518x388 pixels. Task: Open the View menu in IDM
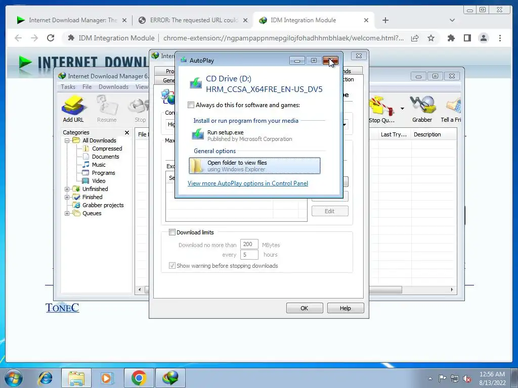point(142,87)
